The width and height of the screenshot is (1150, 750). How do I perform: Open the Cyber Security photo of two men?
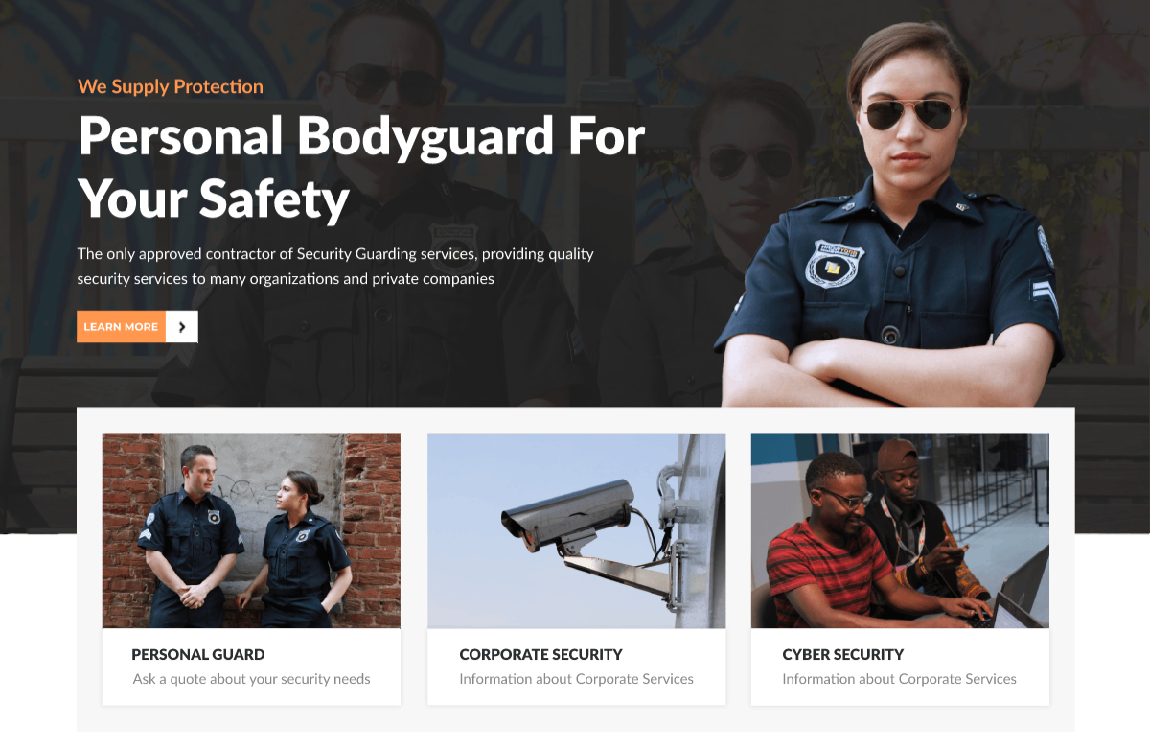pos(900,530)
